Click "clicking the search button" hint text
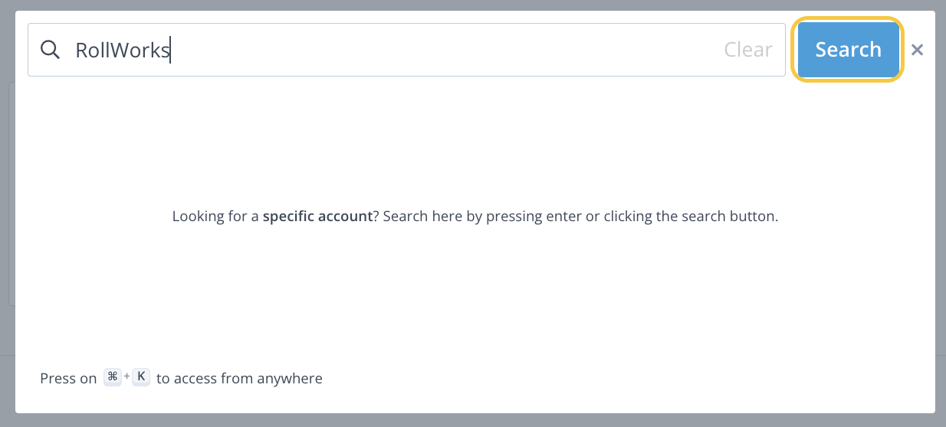This screenshot has width=946, height=427. click(690, 217)
